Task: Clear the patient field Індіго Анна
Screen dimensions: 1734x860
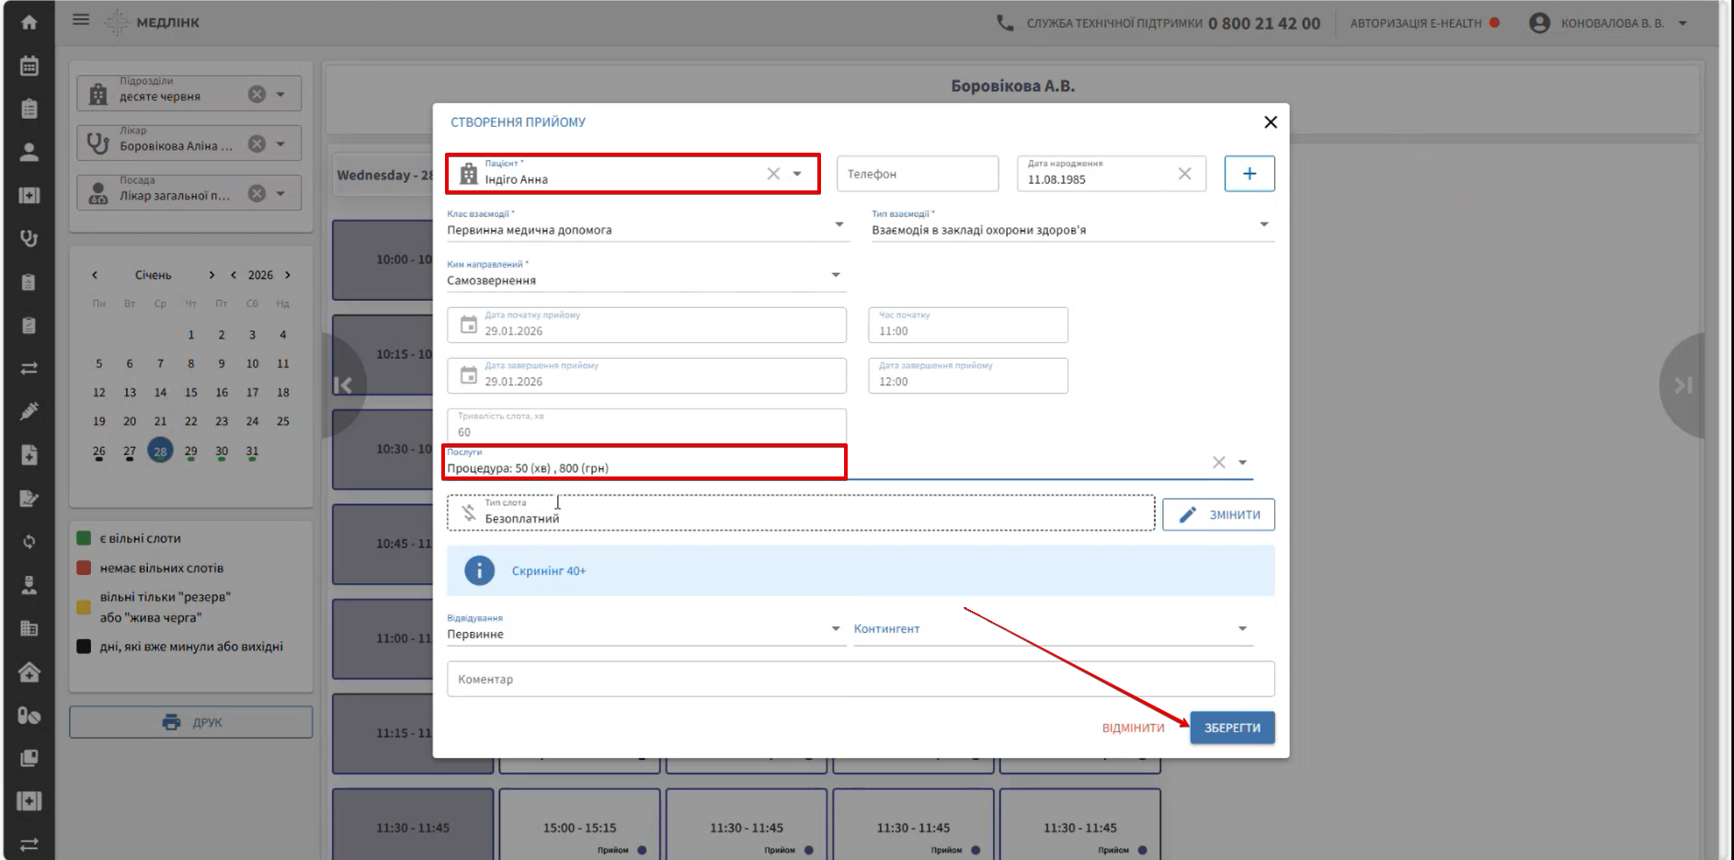Action: tap(773, 174)
